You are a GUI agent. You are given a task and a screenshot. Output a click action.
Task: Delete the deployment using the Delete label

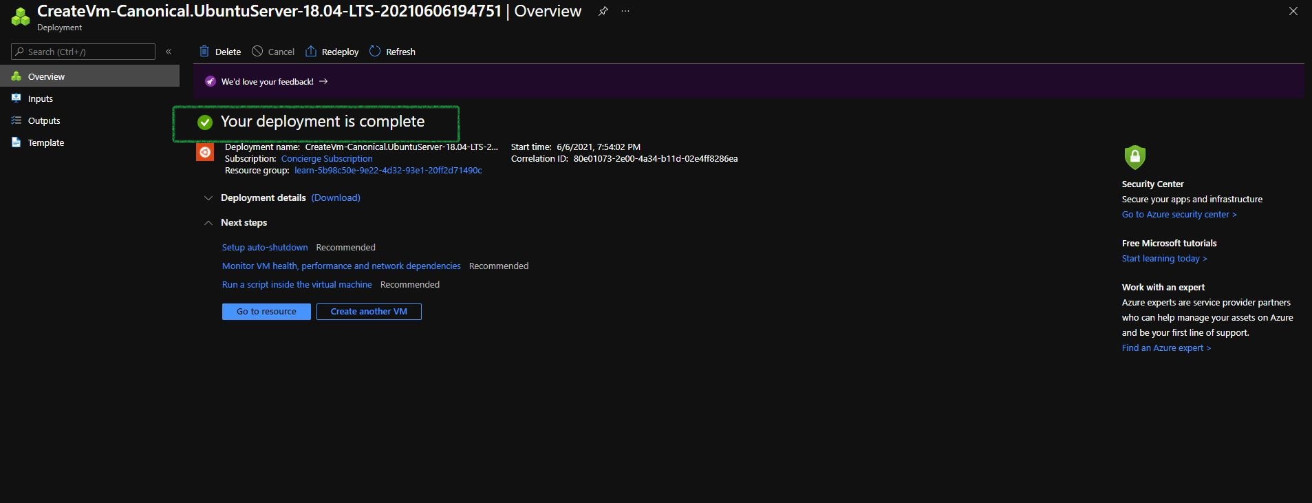[228, 52]
